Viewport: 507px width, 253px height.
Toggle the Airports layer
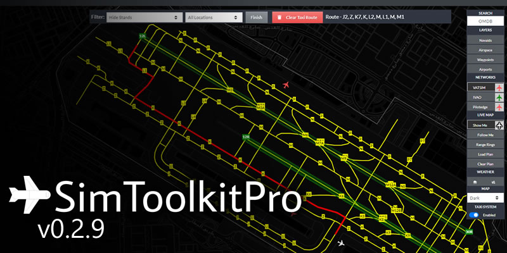pyautogui.click(x=485, y=70)
